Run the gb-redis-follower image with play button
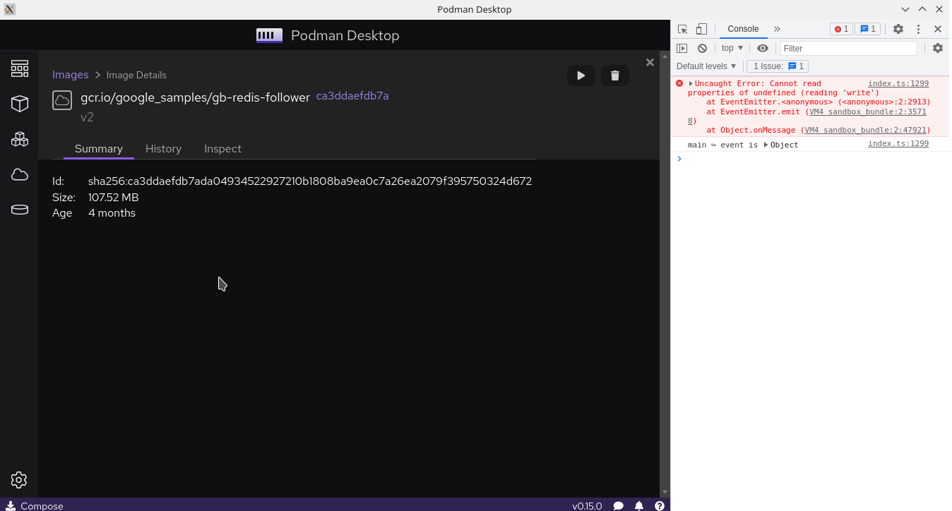 point(581,75)
